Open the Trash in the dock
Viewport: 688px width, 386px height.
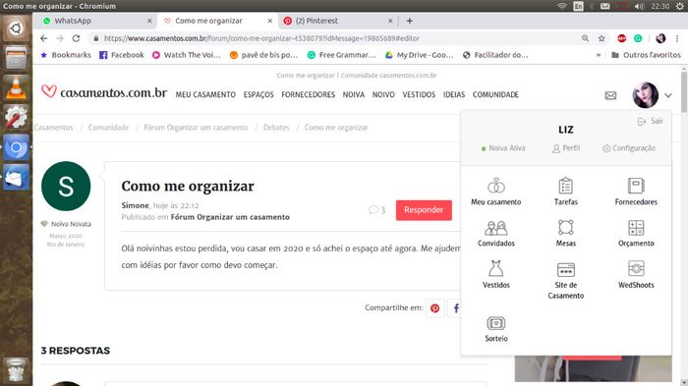pyautogui.click(x=16, y=369)
